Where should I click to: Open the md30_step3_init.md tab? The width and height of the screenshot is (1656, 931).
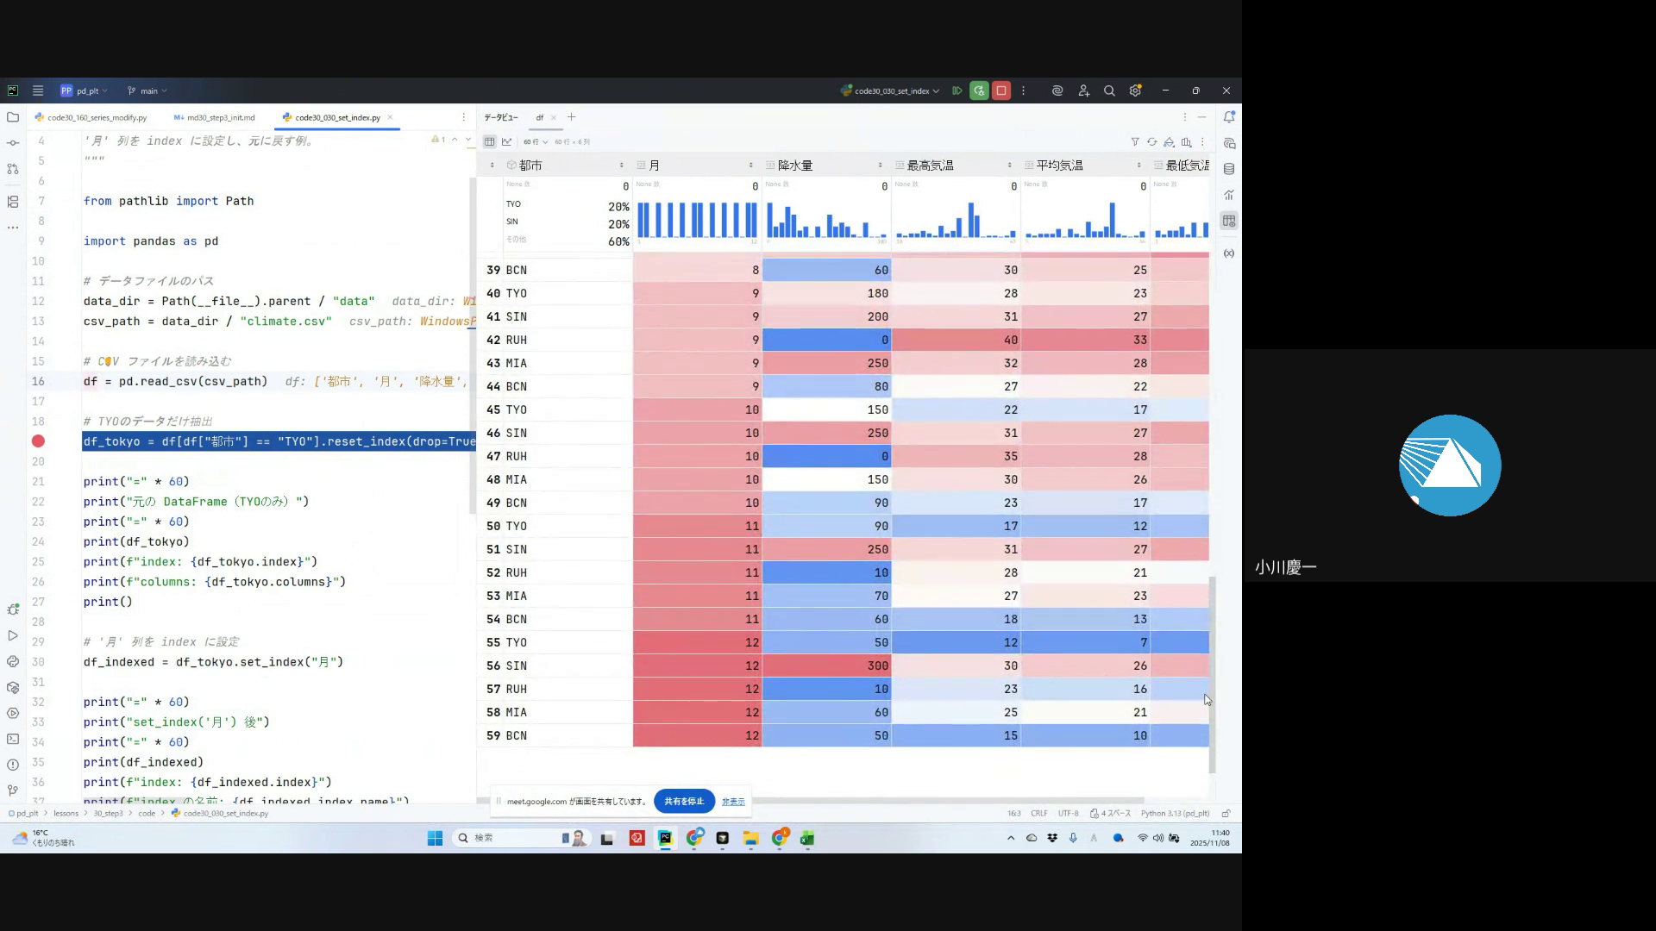click(x=220, y=117)
